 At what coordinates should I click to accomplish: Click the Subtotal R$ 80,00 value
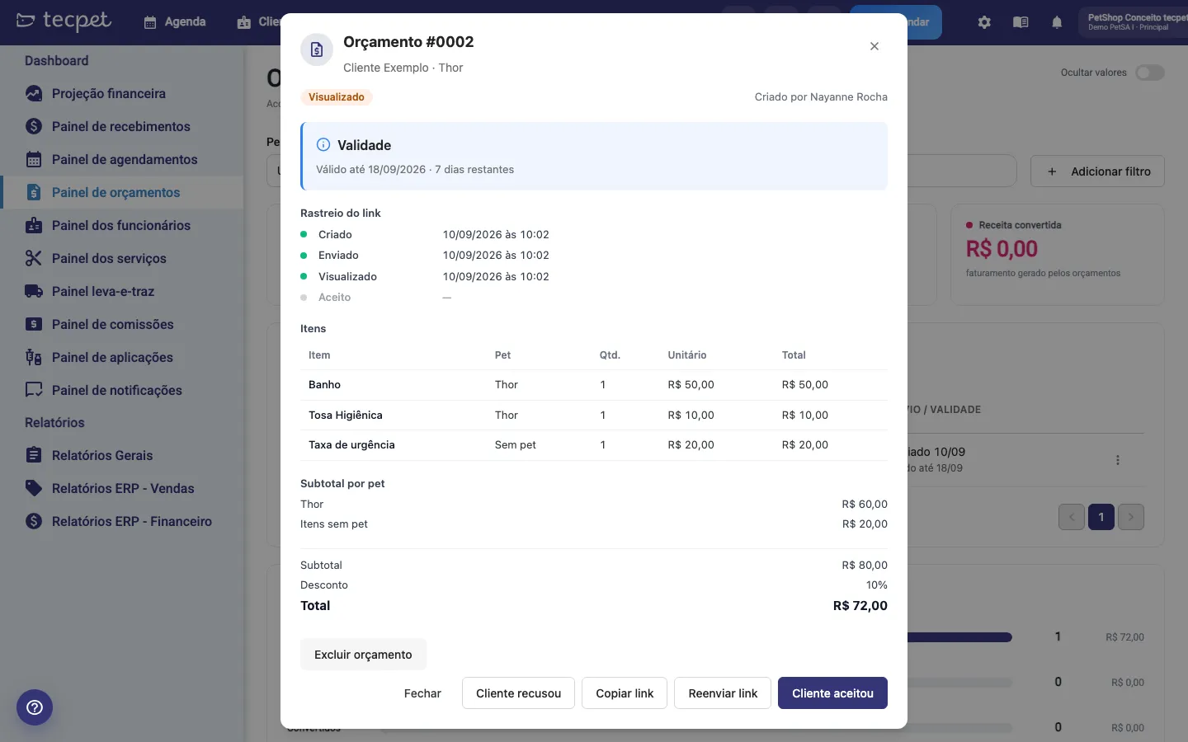[x=865, y=566]
